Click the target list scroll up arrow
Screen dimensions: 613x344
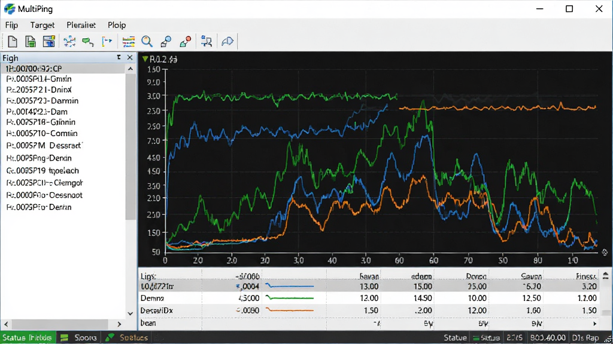[131, 69]
